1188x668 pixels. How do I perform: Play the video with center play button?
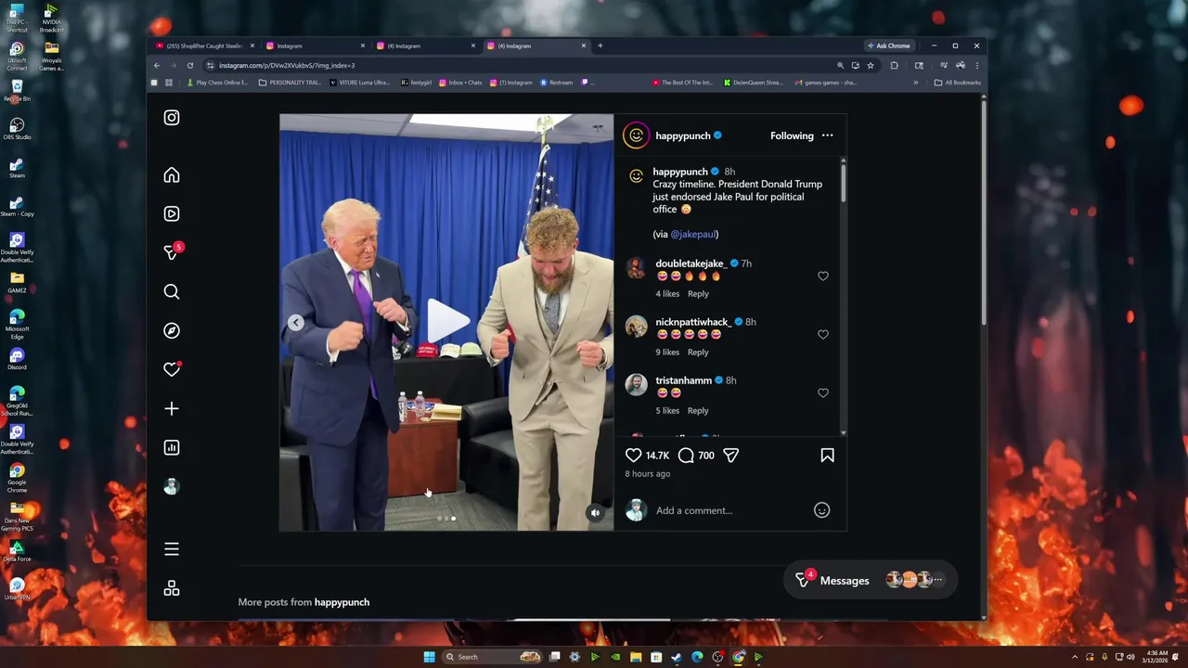pyautogui.click(x=447, y=322)
